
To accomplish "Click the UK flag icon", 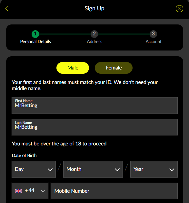I will click(18, 191).
